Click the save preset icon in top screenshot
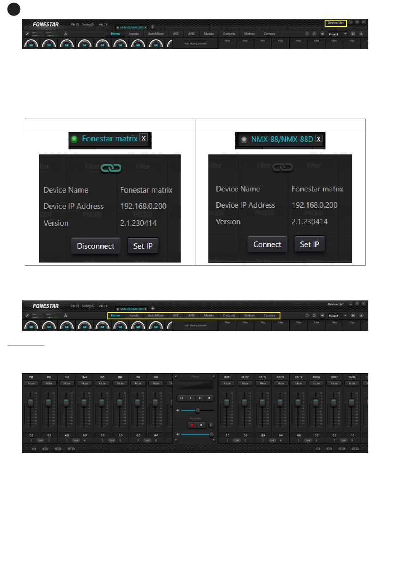 [x=353, y=34]
